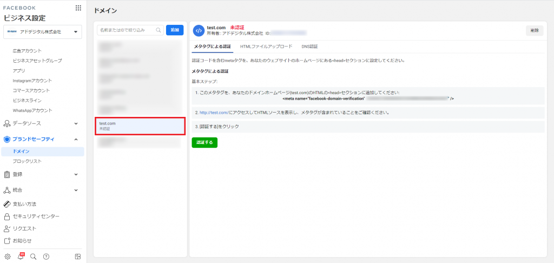
Task: Switch to the DNS認証 tab
Action: pyautogui.click(x=309, y=47)
